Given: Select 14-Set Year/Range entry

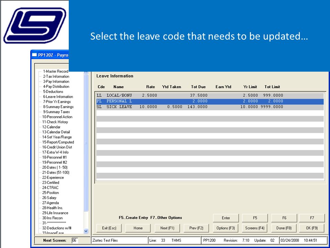Looking at the screenshot, I should click(x=57, y=137).
